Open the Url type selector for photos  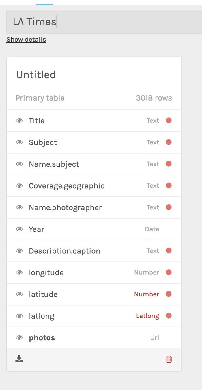click(154, 338)
